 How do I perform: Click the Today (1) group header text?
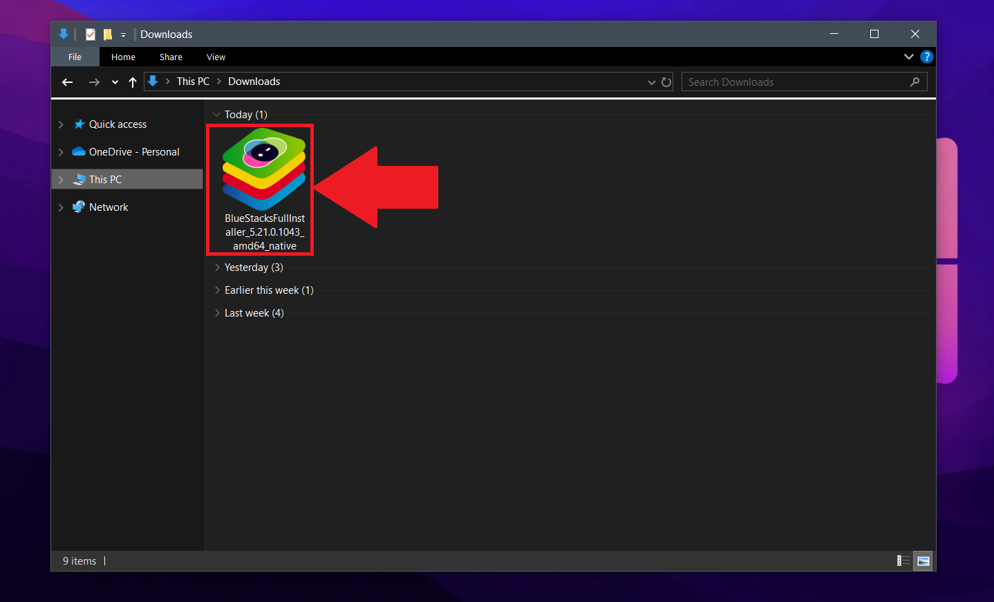[245, 115]
